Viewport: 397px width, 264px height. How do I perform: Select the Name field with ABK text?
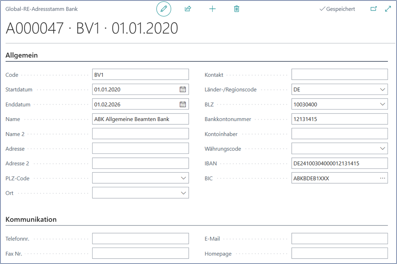[140, 119]
